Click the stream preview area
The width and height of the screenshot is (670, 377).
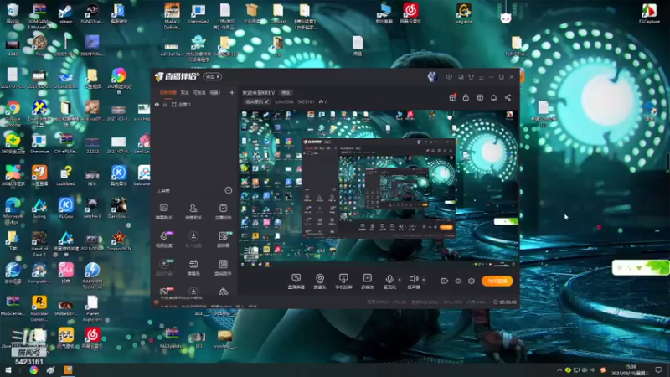click(379, 188)
